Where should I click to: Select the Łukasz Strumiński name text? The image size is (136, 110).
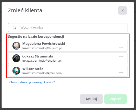coord(38,56)
